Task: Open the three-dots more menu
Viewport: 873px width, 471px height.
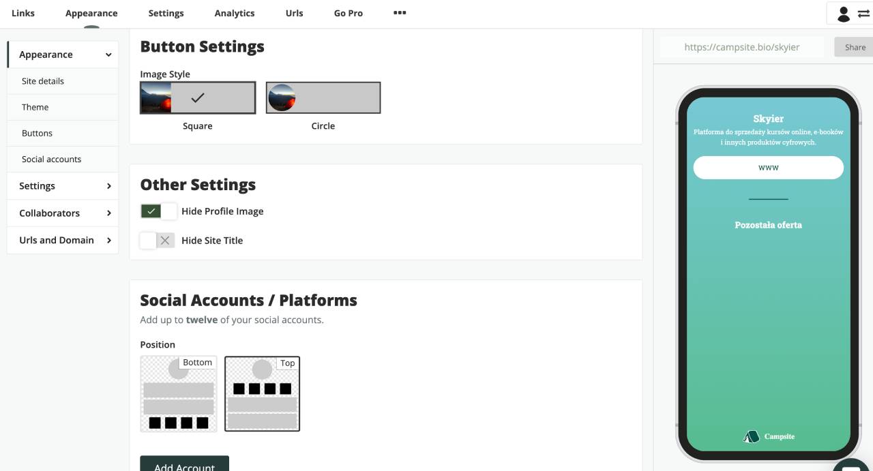Action: point(400,13)
